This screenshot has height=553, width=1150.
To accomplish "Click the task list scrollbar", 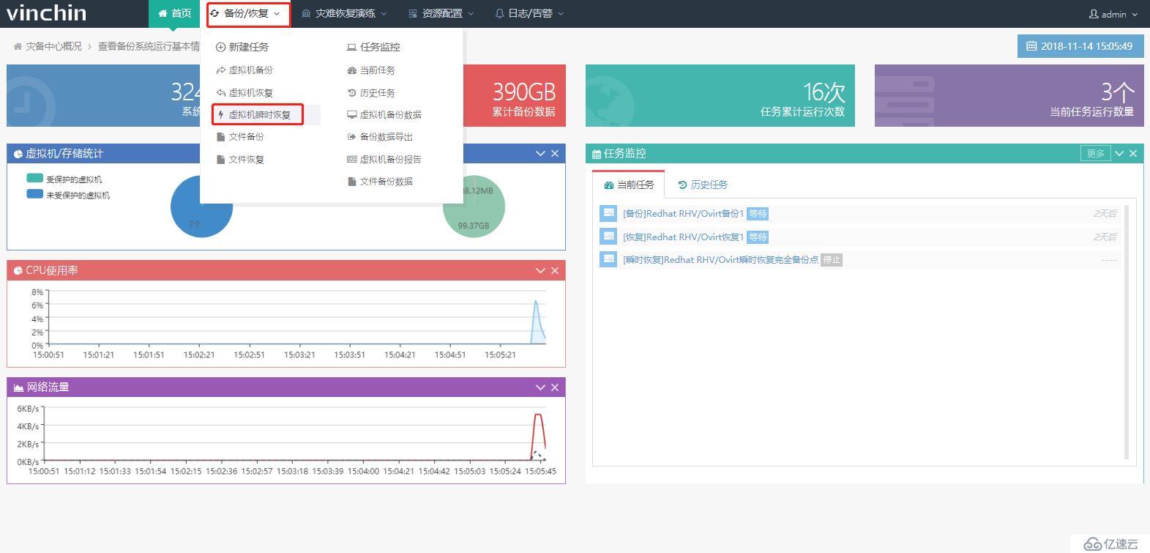I will (1127, 331).
